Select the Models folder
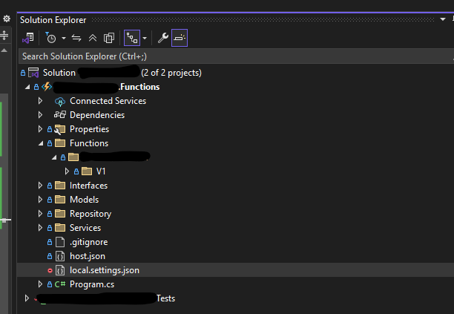The width and height of the screenshot is (454, 314). point(84,200)
